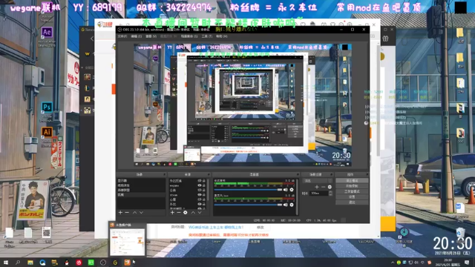Pop out the Audio Mixer dock panel
475x267 pixels.
[298, 175]
